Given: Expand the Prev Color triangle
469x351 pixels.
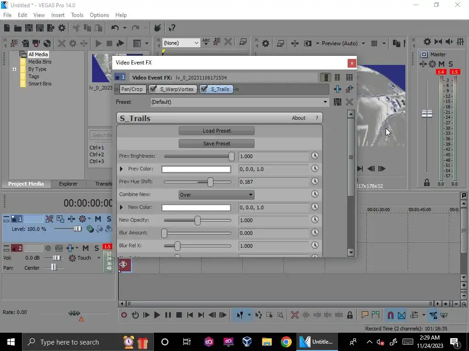Looking at the screenshot, I should coord(121,169).
